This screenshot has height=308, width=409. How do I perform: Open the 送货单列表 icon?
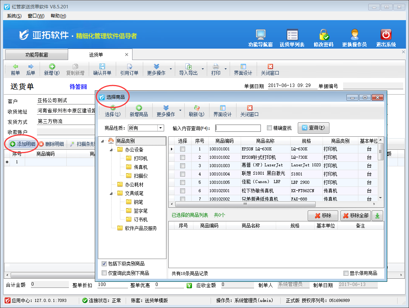pyautogui.click(x=292, y=35)
